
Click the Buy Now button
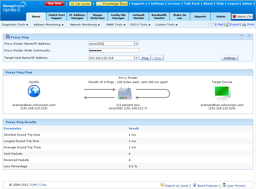coord(54,4)
